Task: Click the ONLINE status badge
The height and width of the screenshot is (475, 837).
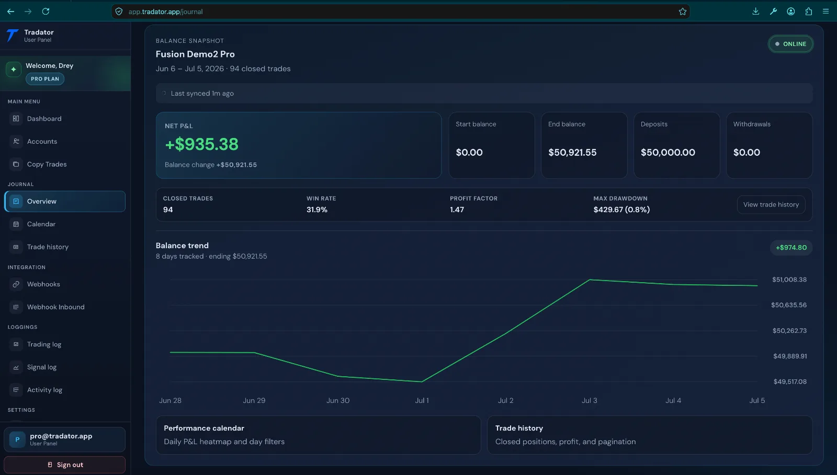Action: [790, 44]
